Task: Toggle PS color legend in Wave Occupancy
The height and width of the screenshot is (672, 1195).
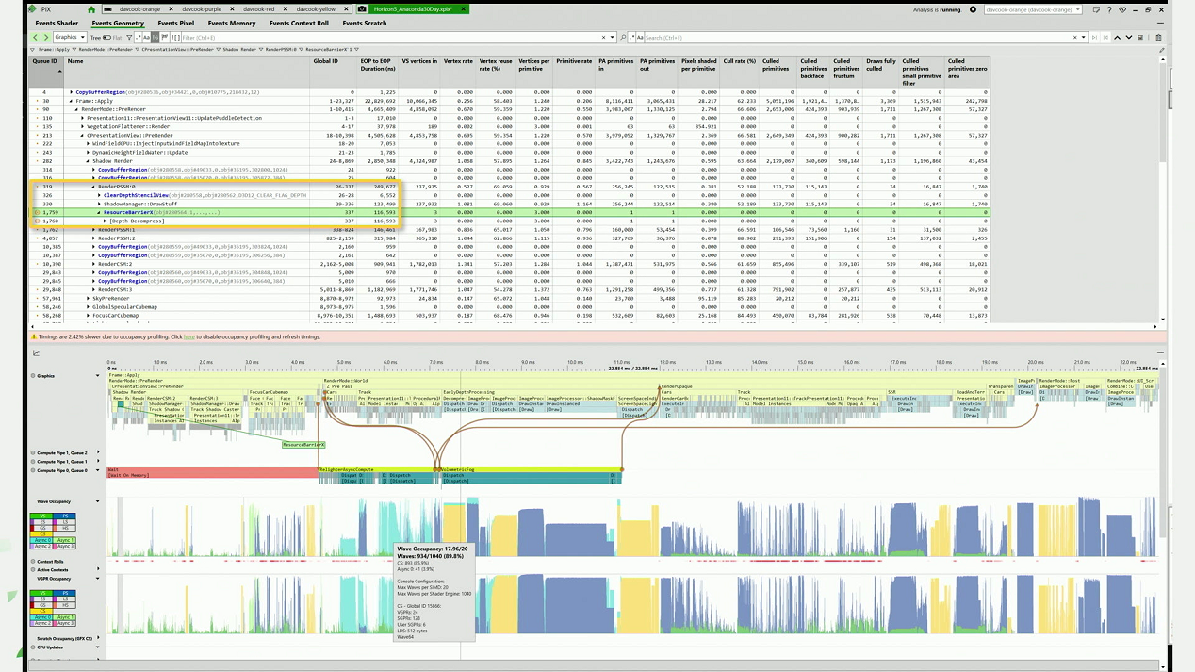Action: coord(65,516)
